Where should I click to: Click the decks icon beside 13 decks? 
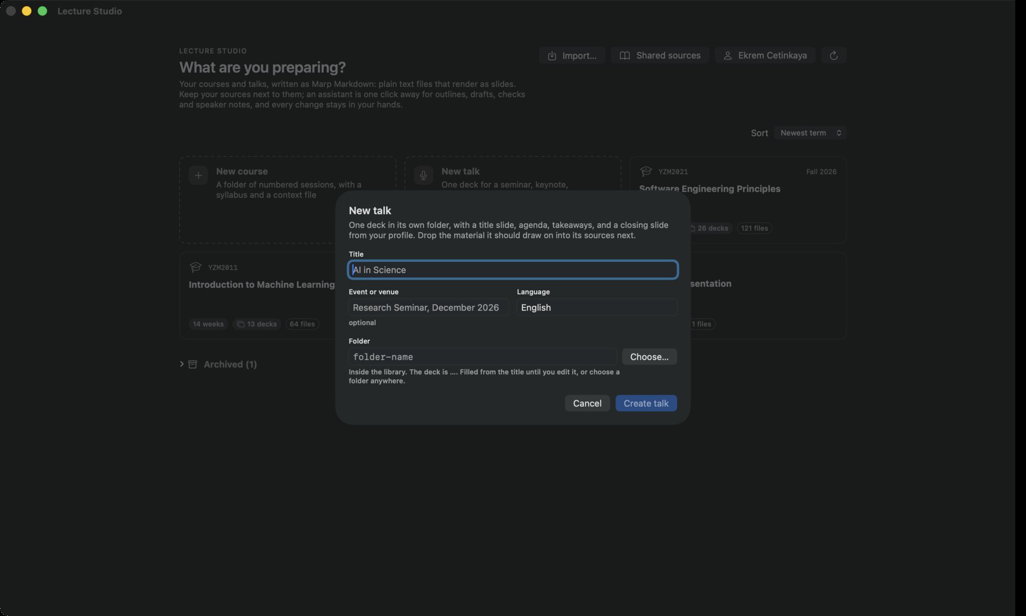pos(241,324)
